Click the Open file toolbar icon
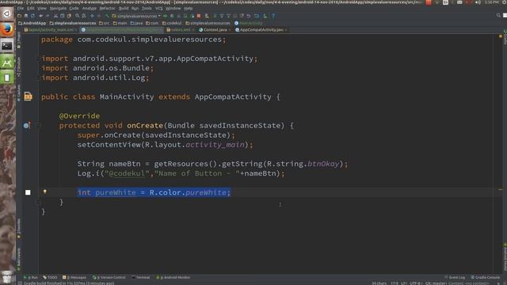507x285 pixels. pos(19,16)
